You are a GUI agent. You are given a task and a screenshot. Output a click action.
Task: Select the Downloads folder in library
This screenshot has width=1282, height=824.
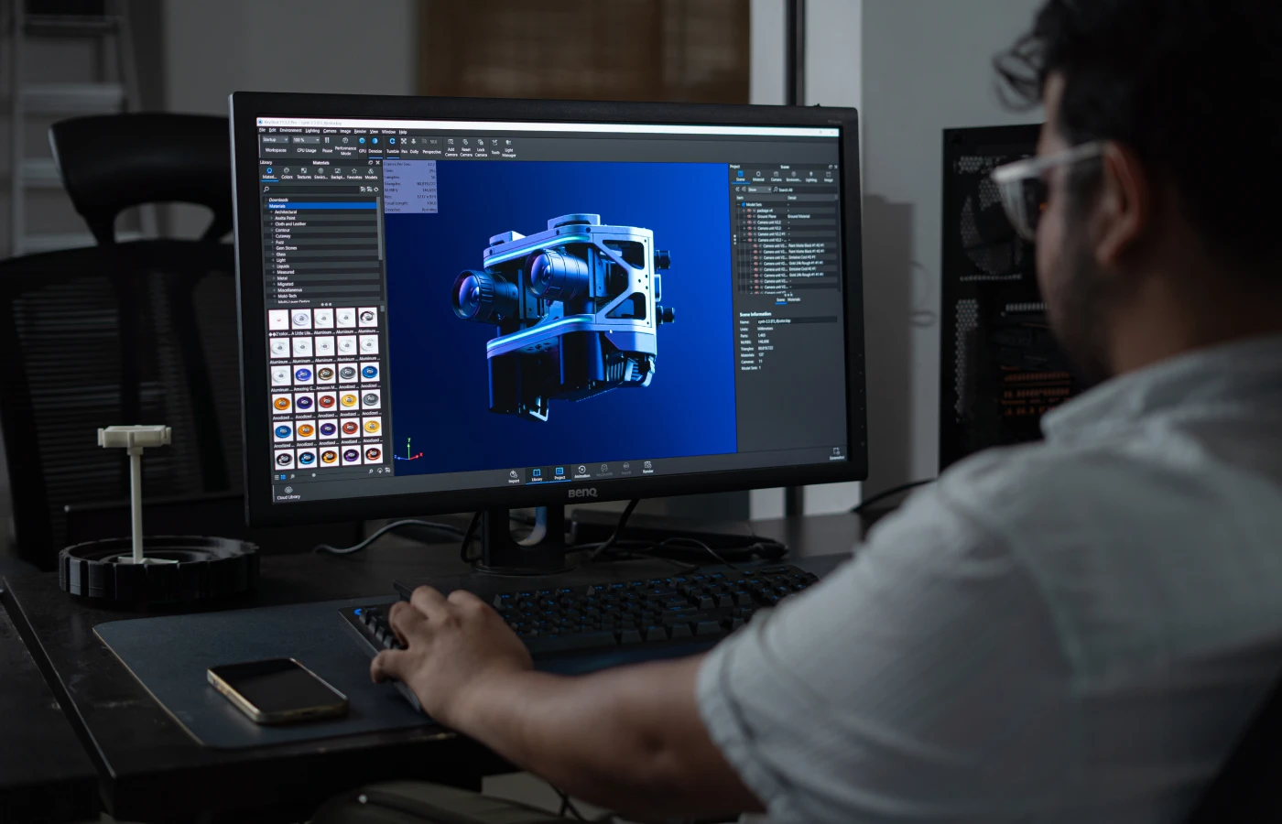coord(278,200)
